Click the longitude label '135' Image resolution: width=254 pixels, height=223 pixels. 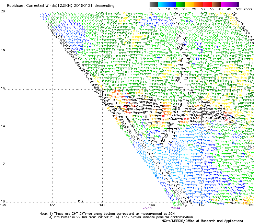(x=3, y=205)
